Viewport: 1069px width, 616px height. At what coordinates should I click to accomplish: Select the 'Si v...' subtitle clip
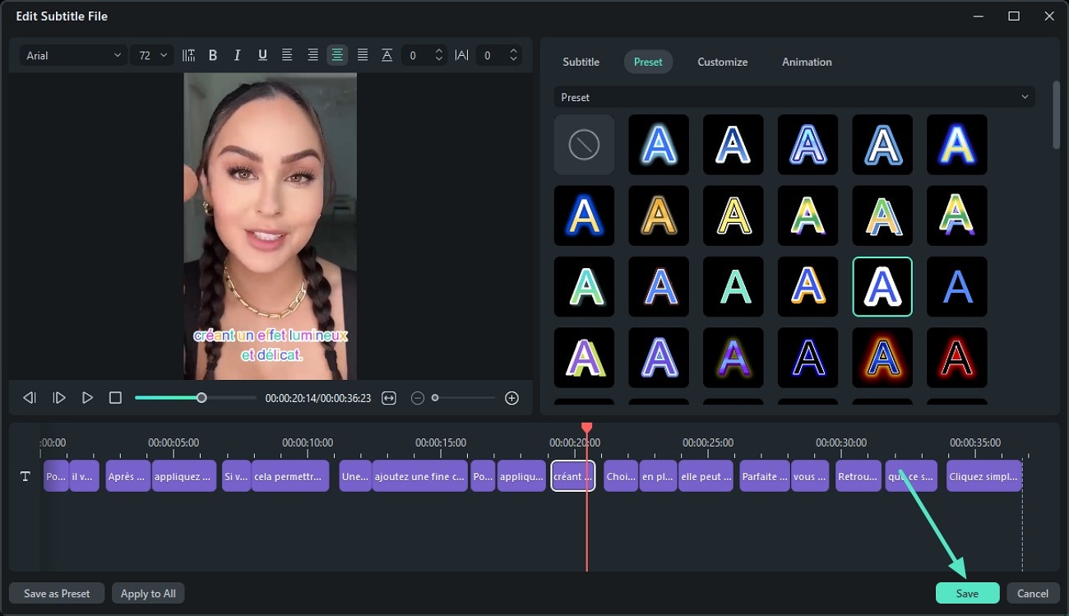click(236, 476)
